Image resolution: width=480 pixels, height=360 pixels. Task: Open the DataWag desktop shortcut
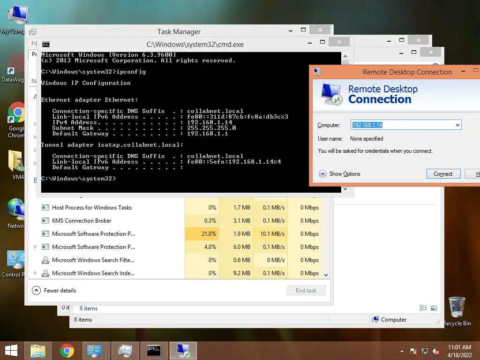(13, 69)
